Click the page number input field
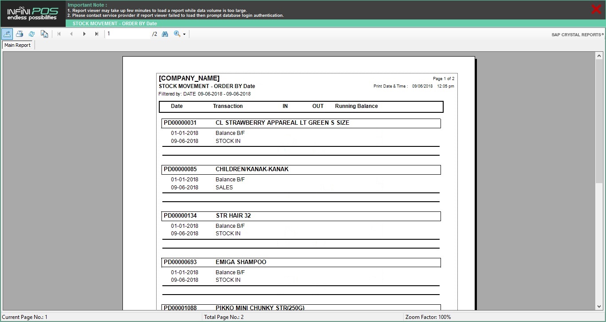The image size is (606, 322). 128,34
